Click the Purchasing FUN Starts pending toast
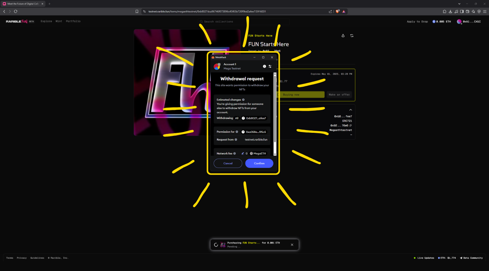The image size is (489, 271). (254, 245)
